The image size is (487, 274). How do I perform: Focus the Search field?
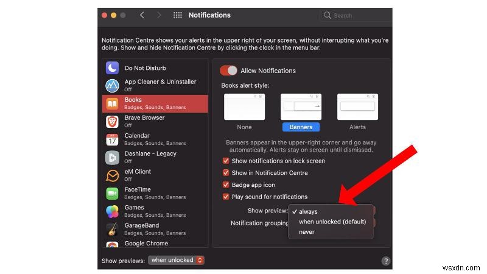click(356, 15)
